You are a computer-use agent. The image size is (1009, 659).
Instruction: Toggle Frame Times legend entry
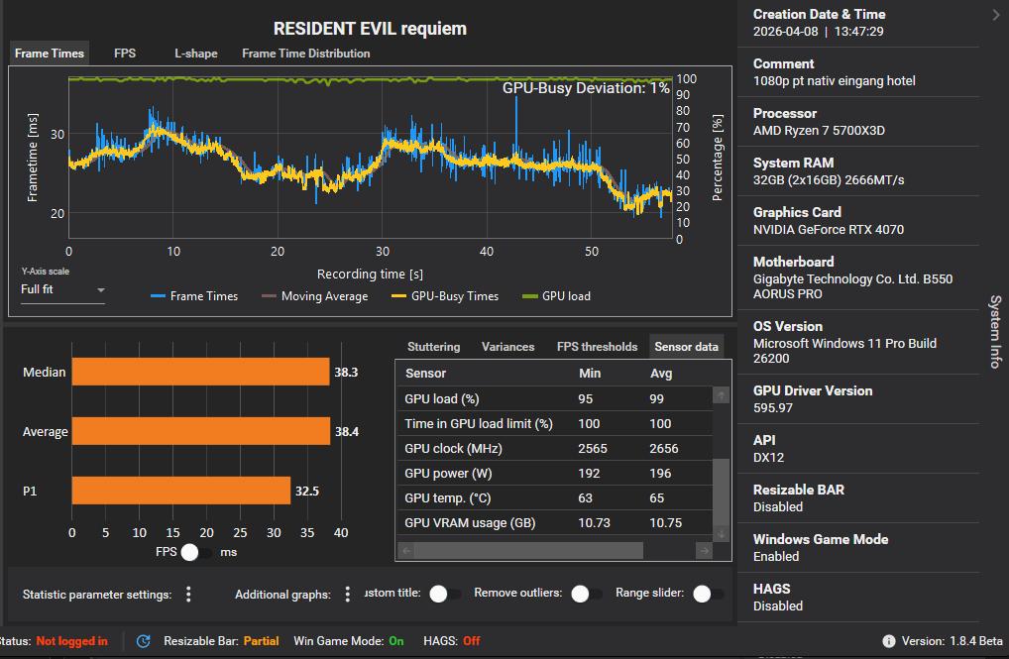[x=194, y=296]
